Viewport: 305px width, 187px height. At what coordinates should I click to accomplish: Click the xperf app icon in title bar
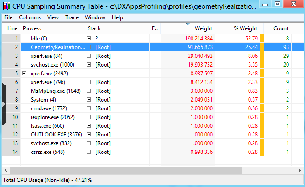point(6,6)
